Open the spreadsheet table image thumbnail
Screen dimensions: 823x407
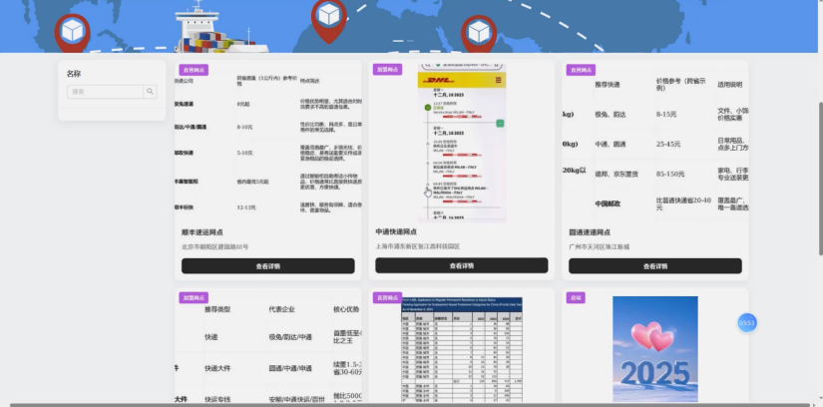click(462, 350)
